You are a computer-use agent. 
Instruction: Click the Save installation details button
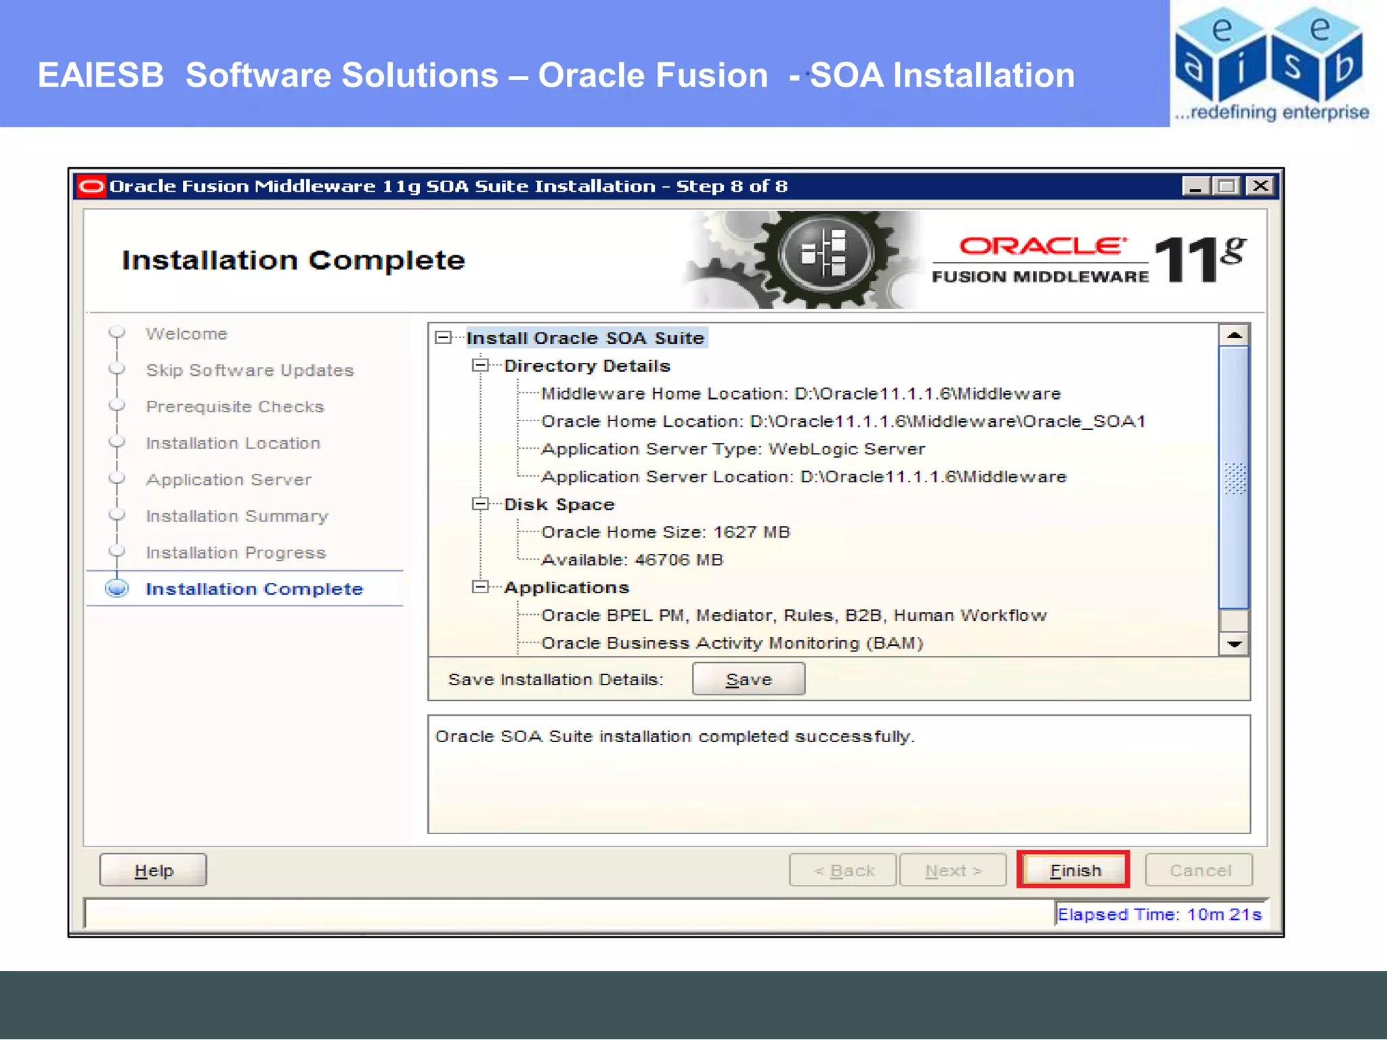click(x=748, y=679)
